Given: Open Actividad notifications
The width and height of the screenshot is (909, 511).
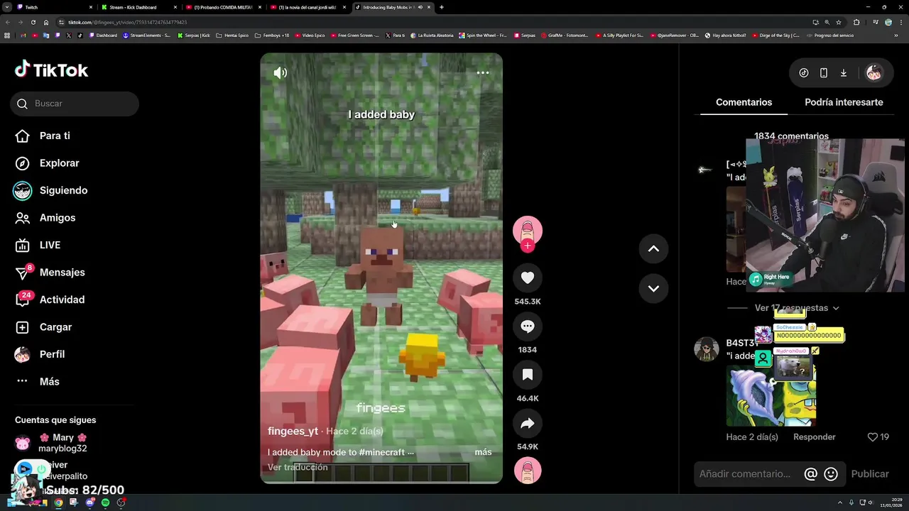Looking at the screenshot, I should click(x=50, y=300).
